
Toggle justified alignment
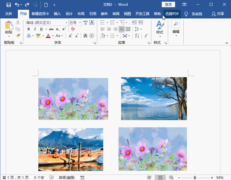(122, 29)
